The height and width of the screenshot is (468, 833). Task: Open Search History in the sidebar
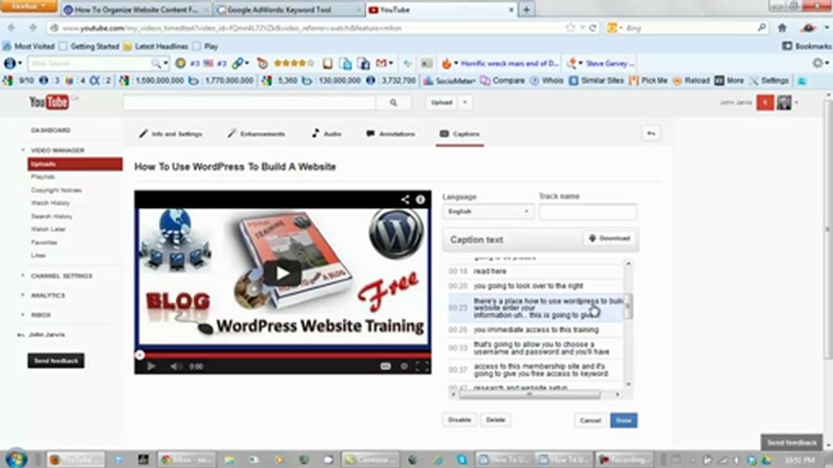51,216
